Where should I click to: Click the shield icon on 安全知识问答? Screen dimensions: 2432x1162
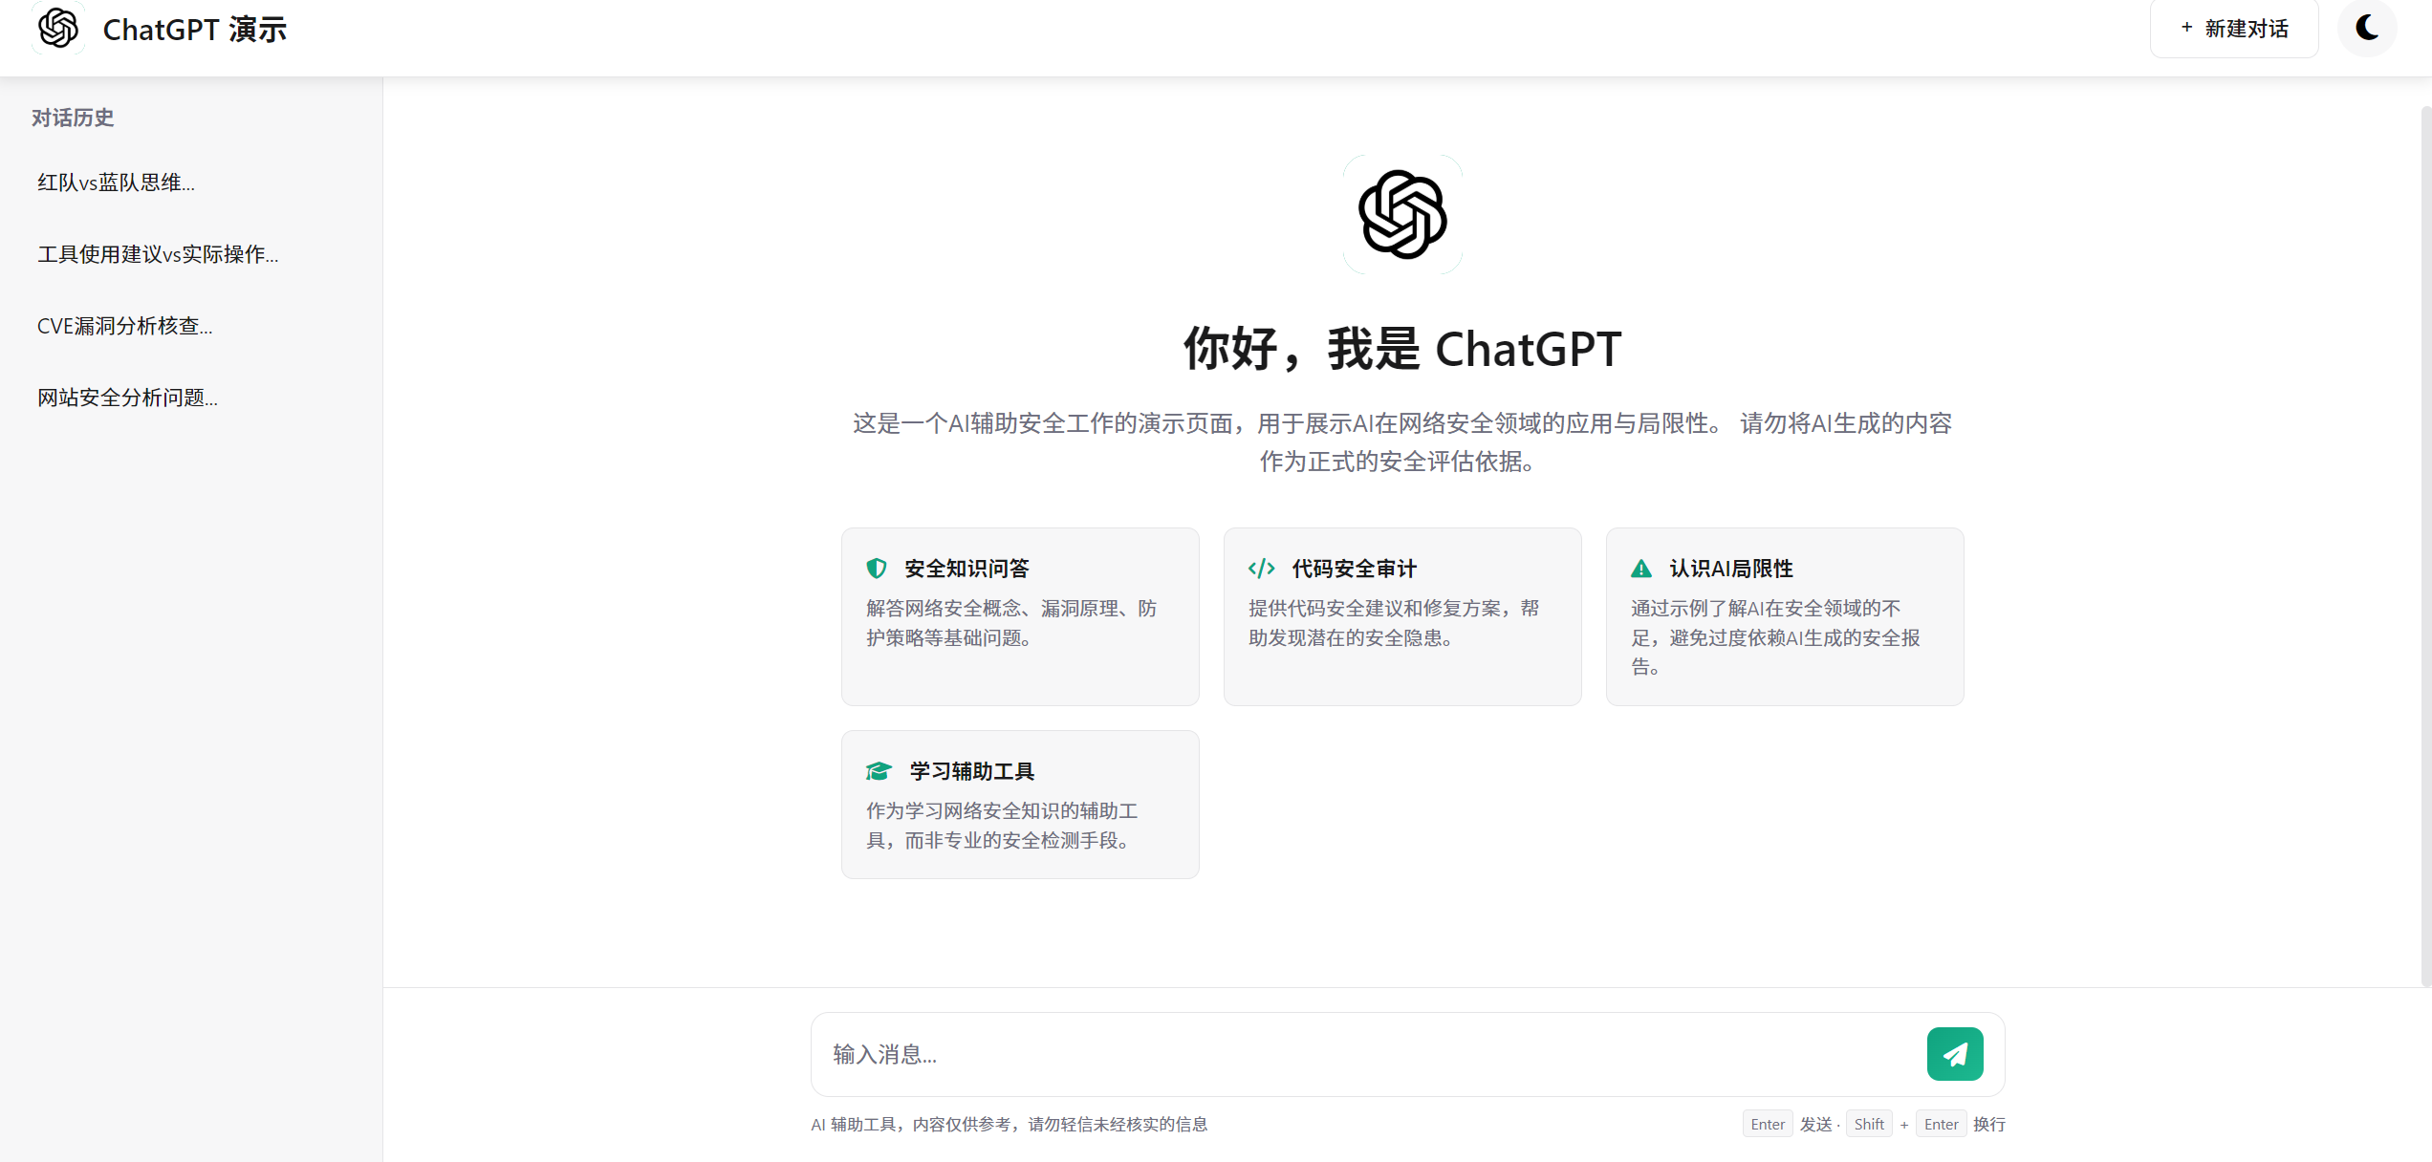click(x=877, y=569)
